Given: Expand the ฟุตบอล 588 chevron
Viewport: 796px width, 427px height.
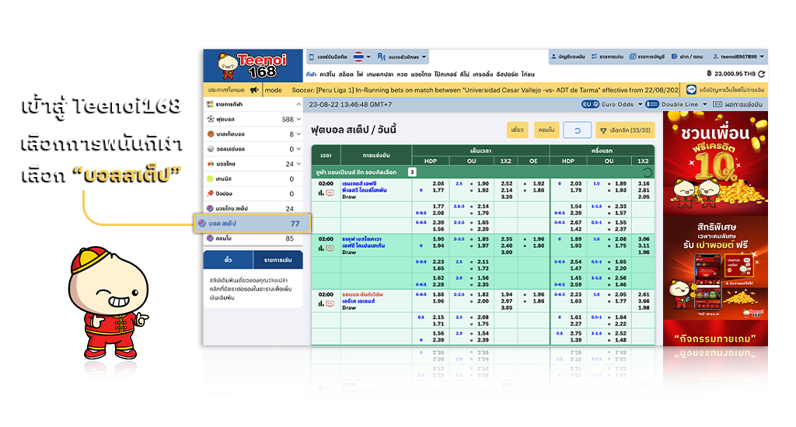Looking at the screenshot, I should pos(298,120).
